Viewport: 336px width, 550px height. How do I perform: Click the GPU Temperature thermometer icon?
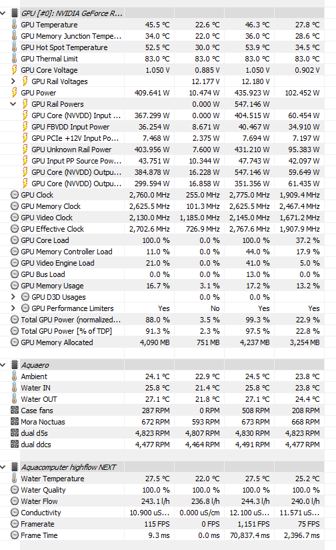(15, 25)
